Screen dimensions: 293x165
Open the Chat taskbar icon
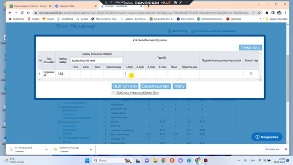point(146,160)
